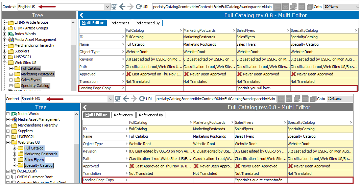Click 'Specials you will love.' Landing Page Copy cell
360x185 pixels.
tap(263, 88)
